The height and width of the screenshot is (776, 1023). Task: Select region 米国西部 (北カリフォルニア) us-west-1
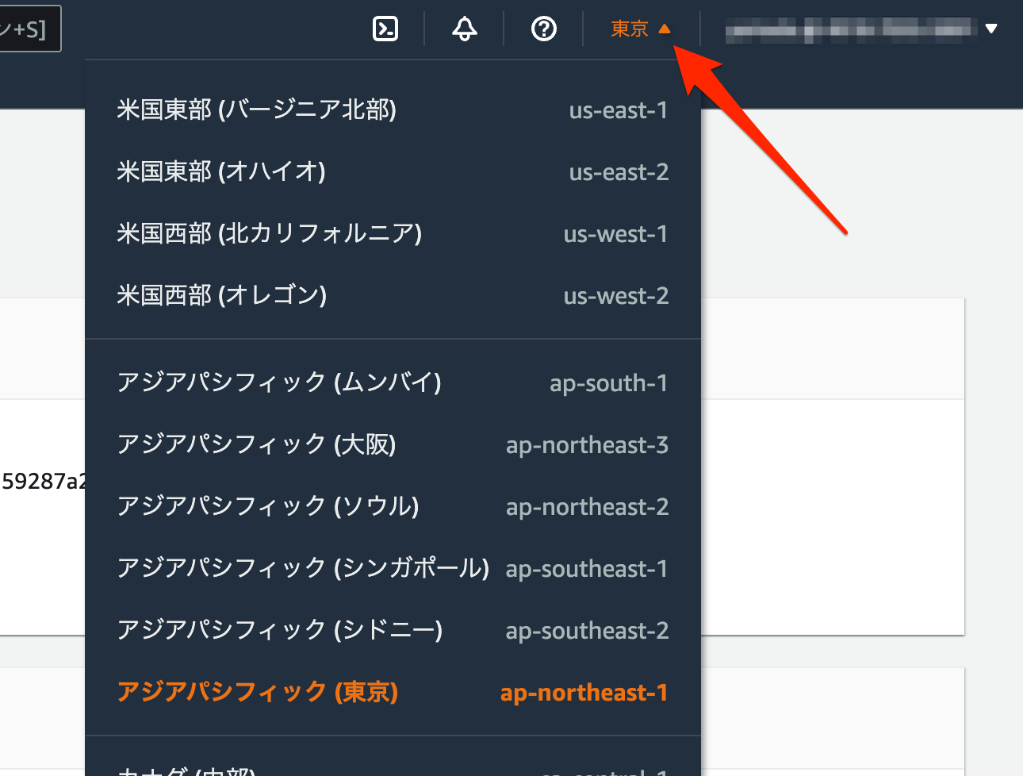(393, 233)
